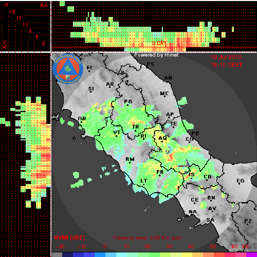Select the -10 value on the dBZ scale

(x=82, y=247)
